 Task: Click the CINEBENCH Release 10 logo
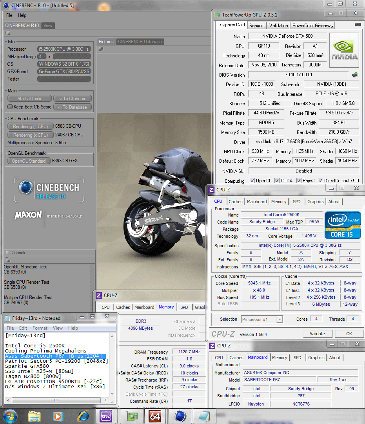(49, 190)
